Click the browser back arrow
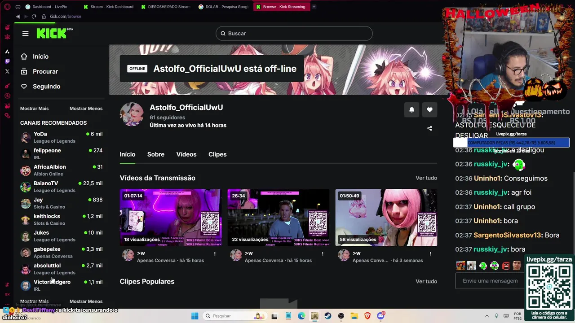The width and height of the screenshot is (575, 323). (x=18, y=17)
